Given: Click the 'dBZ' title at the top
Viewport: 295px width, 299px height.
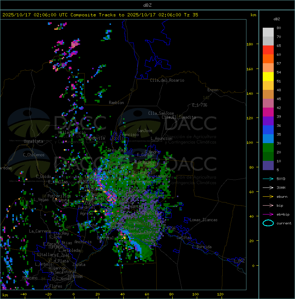Looking at the screenshot, I should [147, 5].
